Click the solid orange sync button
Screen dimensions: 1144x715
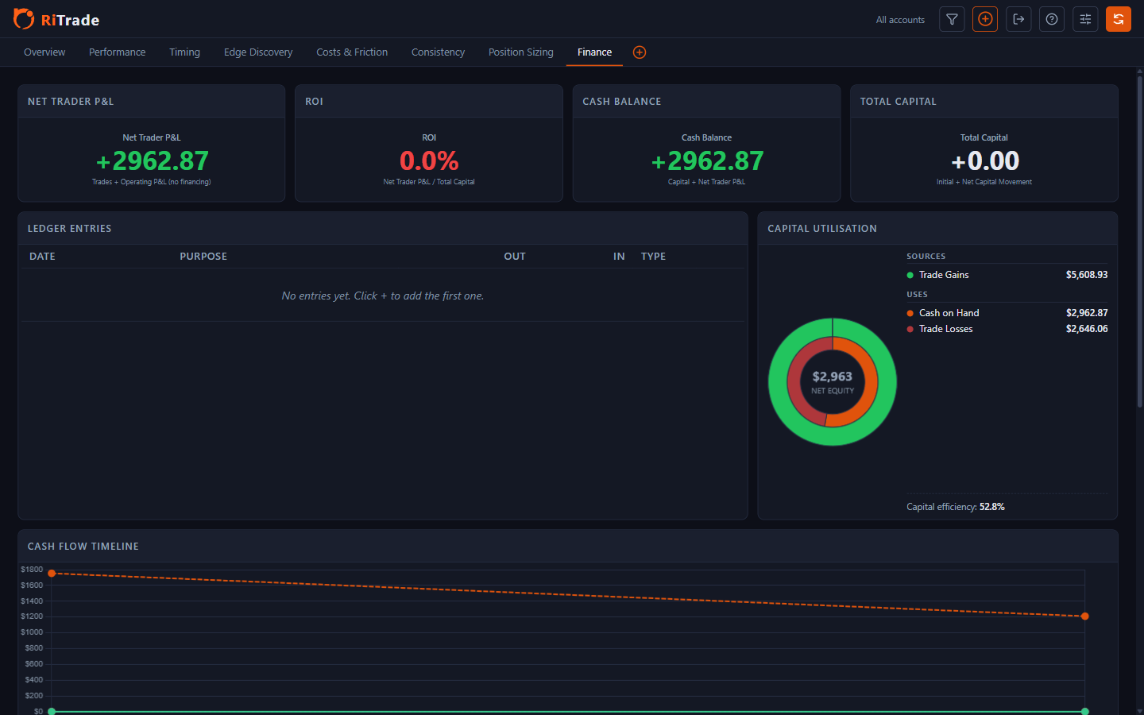click(x=1119, y=19)
